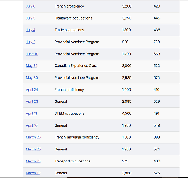
Task: Click invitations value 1,280
Action: point(126,125)
